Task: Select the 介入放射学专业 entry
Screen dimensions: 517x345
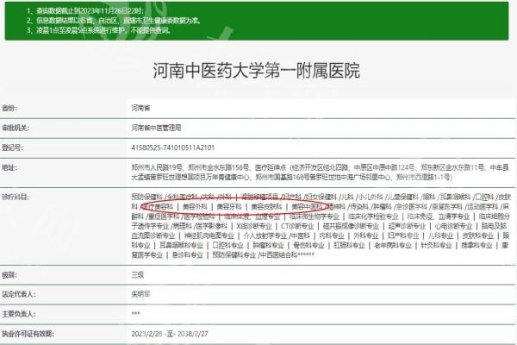Action: (265, 235)
